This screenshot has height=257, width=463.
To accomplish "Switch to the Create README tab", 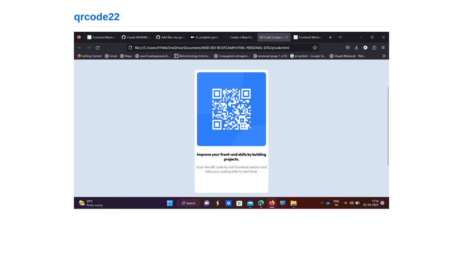I will (135, 37).
